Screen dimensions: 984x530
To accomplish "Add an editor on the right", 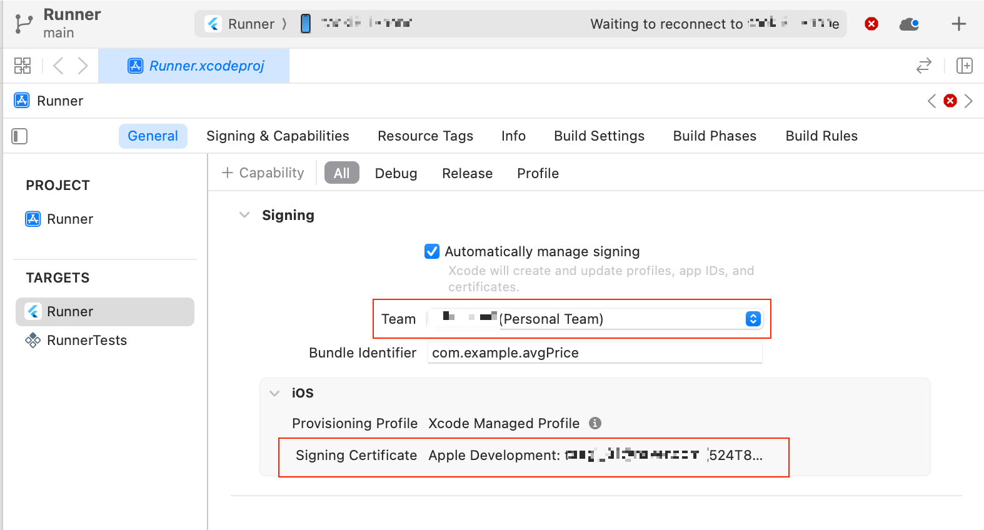I will (965, 66).
